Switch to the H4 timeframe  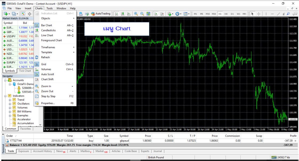(226, 14)
